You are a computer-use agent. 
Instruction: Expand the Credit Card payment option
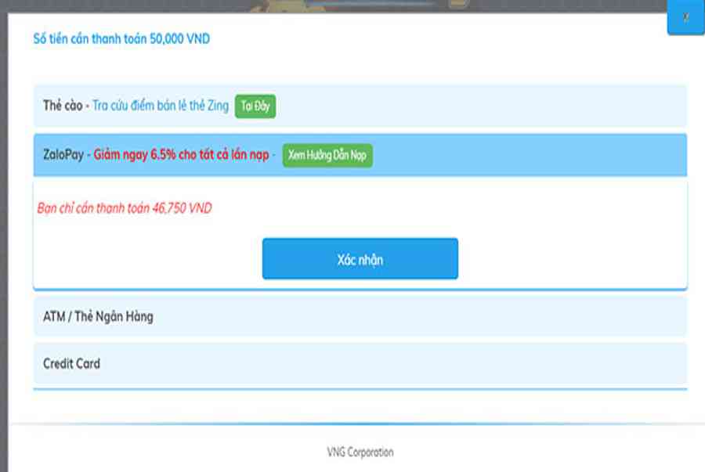pos(360,364)
